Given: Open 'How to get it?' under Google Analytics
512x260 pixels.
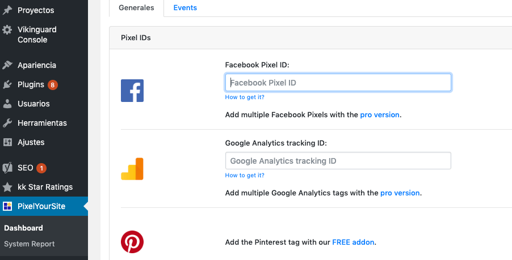Looking at the screenshot, I should pyautogui.click(x=245, y=175).
